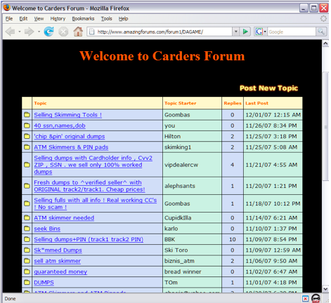Click the scrollbar down arrow
The height and width of the screenshot is (303, 331).
coord(325,289)
